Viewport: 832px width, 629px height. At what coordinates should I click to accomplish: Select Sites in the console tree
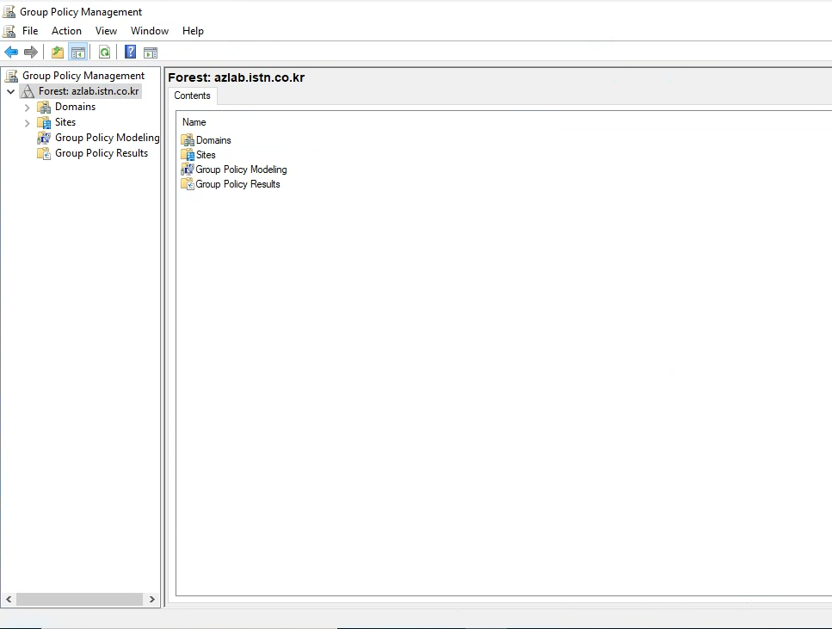(x=65, y=122)
